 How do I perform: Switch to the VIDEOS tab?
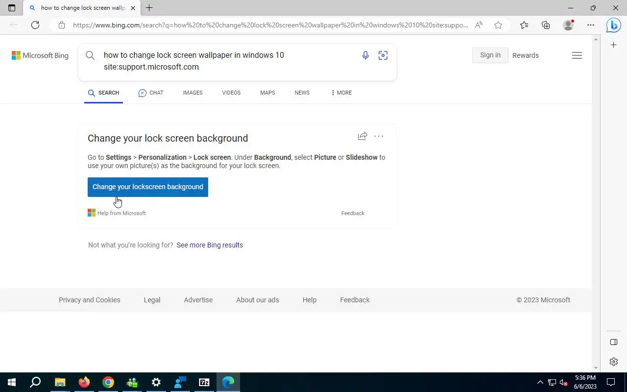point(231,93)
